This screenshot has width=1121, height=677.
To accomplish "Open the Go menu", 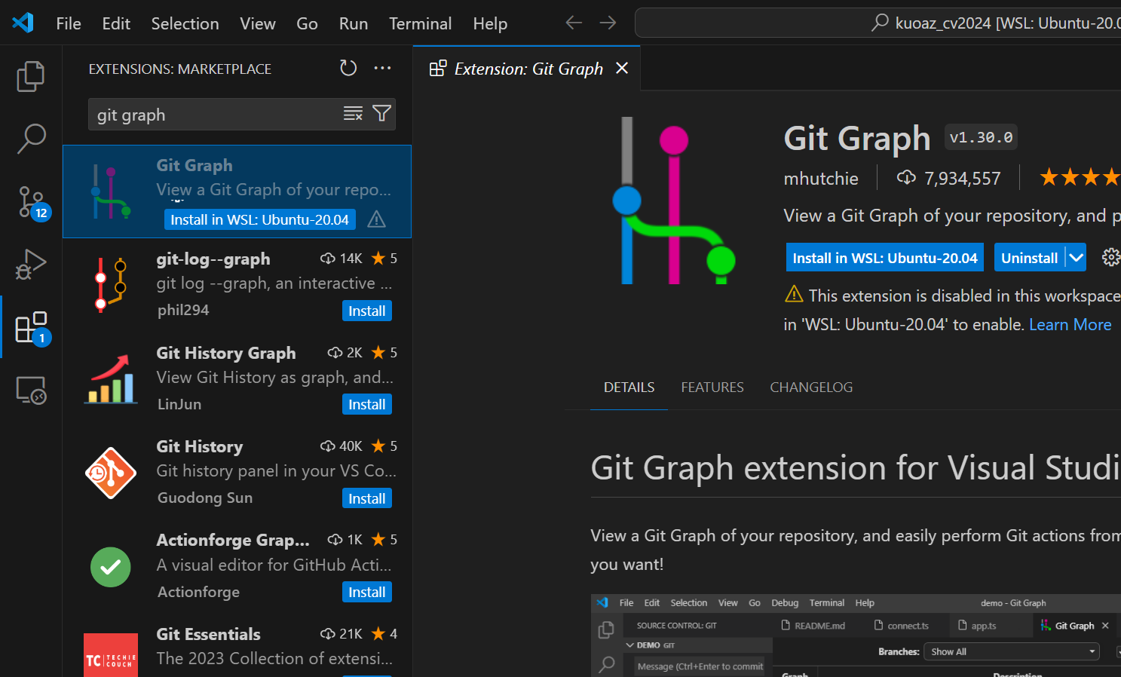I will [x=307, y=23].
